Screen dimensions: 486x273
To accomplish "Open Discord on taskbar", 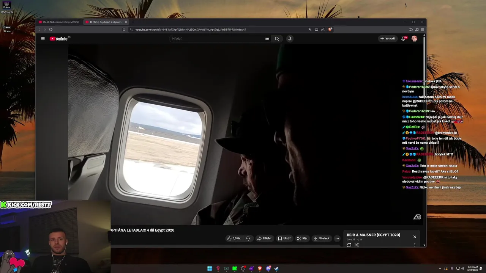I will click(x=268, y=268).
